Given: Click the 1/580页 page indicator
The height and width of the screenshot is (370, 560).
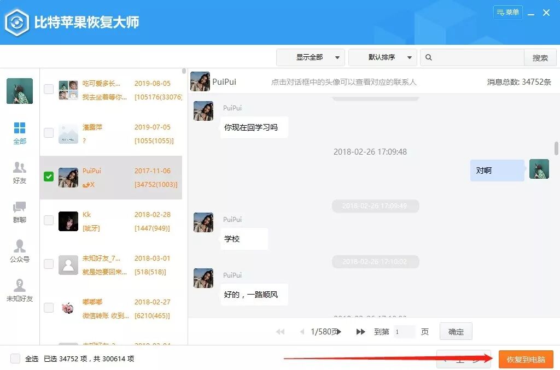Looking at the screenshot, I should [x=324, y=332].
